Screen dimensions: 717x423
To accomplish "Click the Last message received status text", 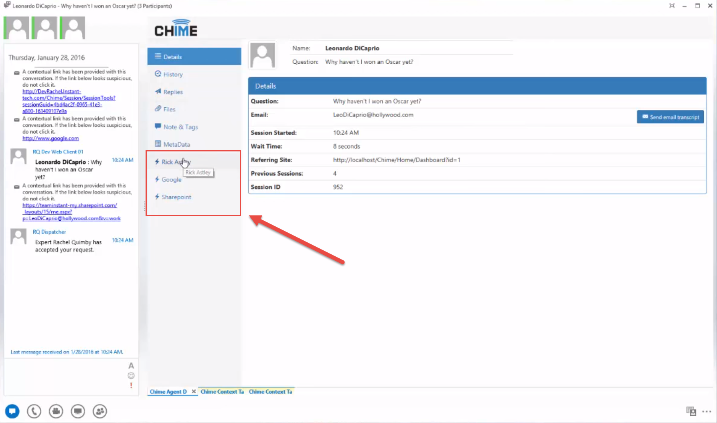I will click(67, 352).
